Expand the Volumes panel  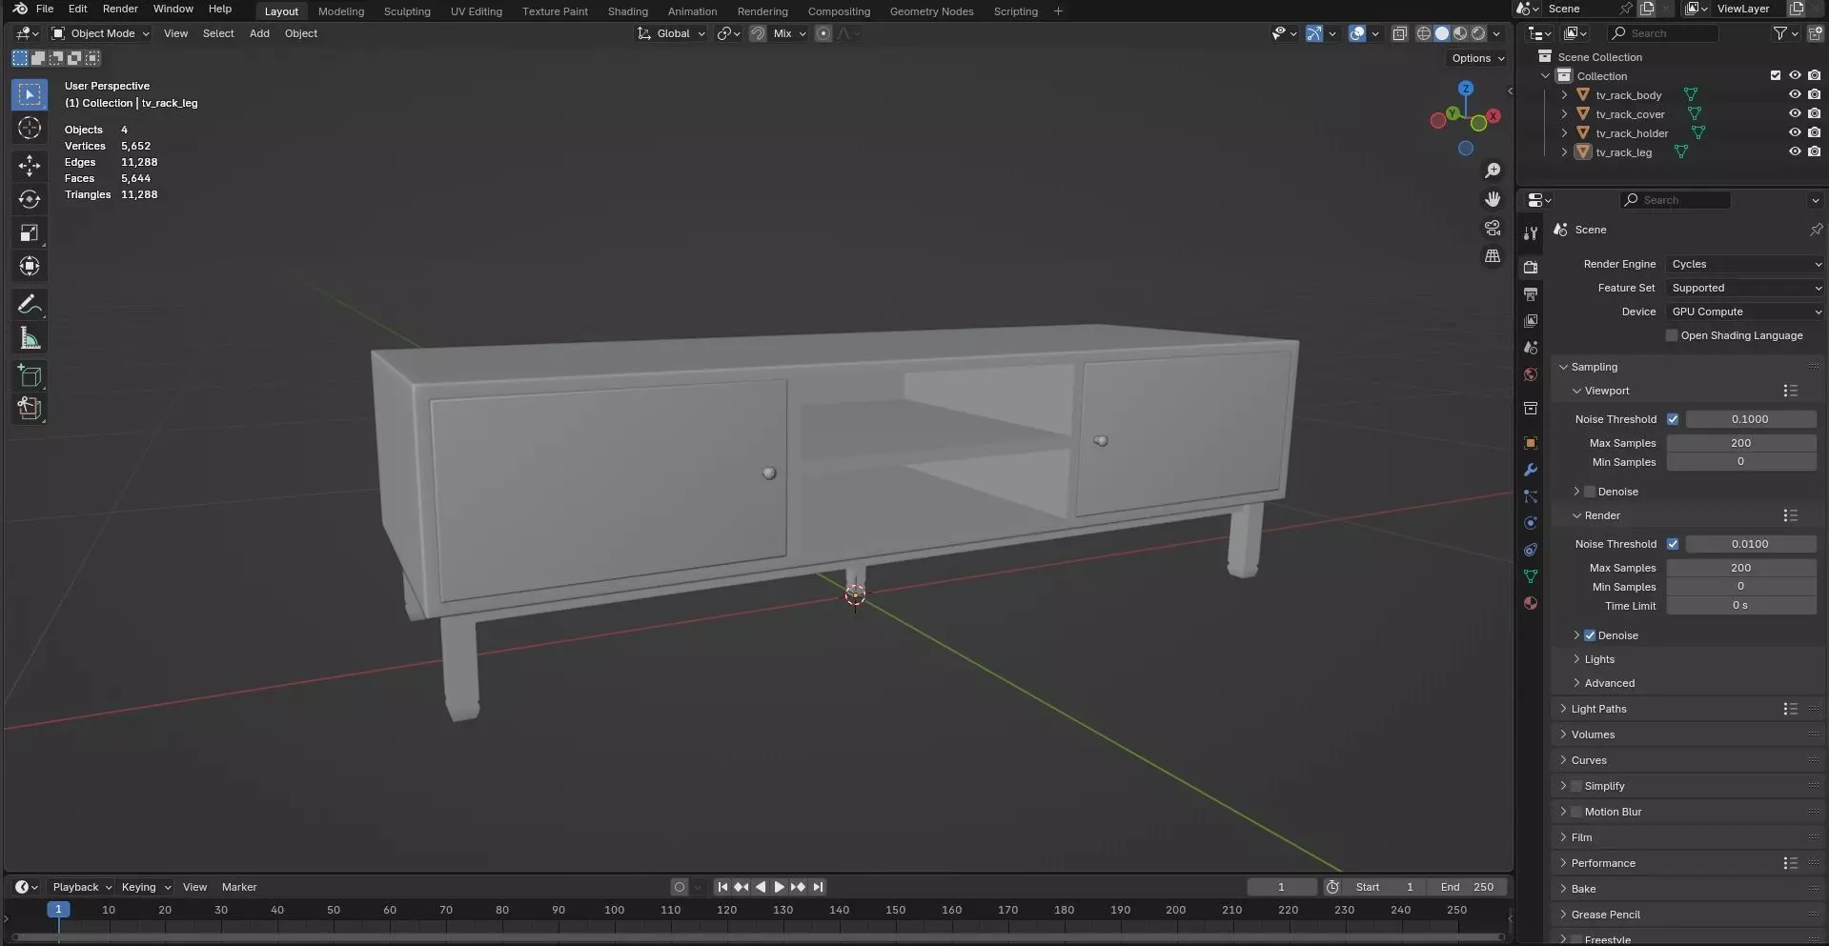[x=1593, y=735]
